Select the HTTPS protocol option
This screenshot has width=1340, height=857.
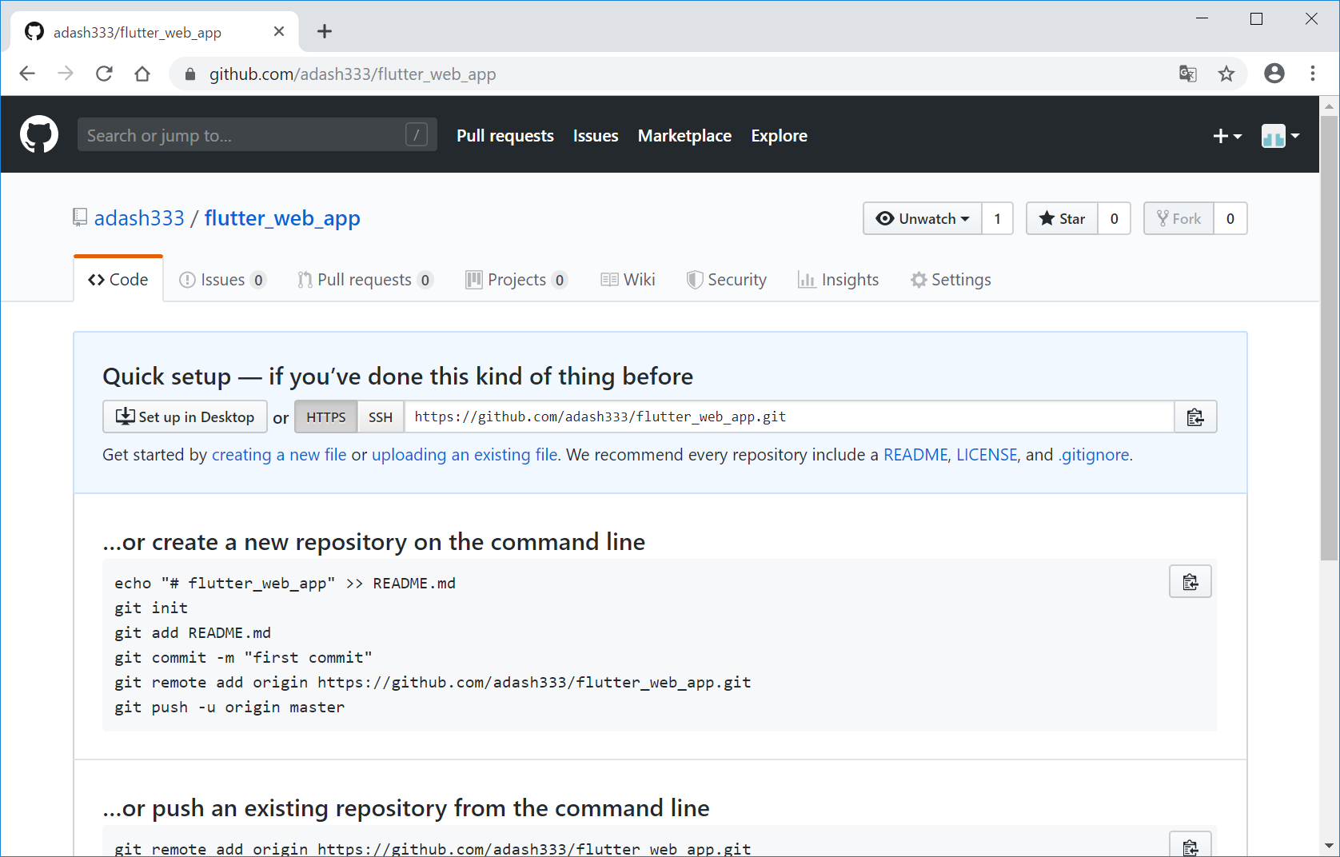point(325,417)
